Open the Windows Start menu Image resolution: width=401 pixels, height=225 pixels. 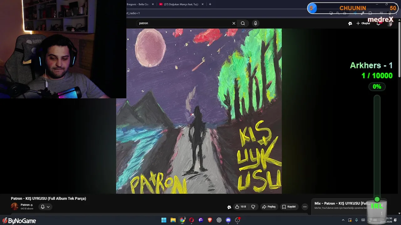[x=164, y=220]
